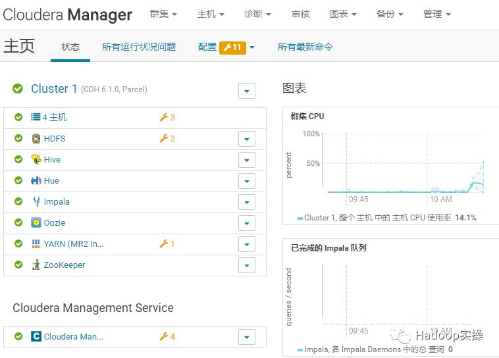Screen dimensions: 499x358
Task: Switch to 所有最新命令 tab
Action: (x=305, y=47)
